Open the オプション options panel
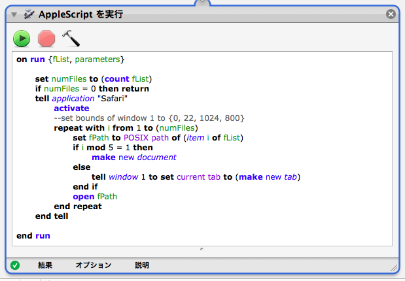Screen dimensions: 405x281 pyautogui.click(x=93, y=265)
